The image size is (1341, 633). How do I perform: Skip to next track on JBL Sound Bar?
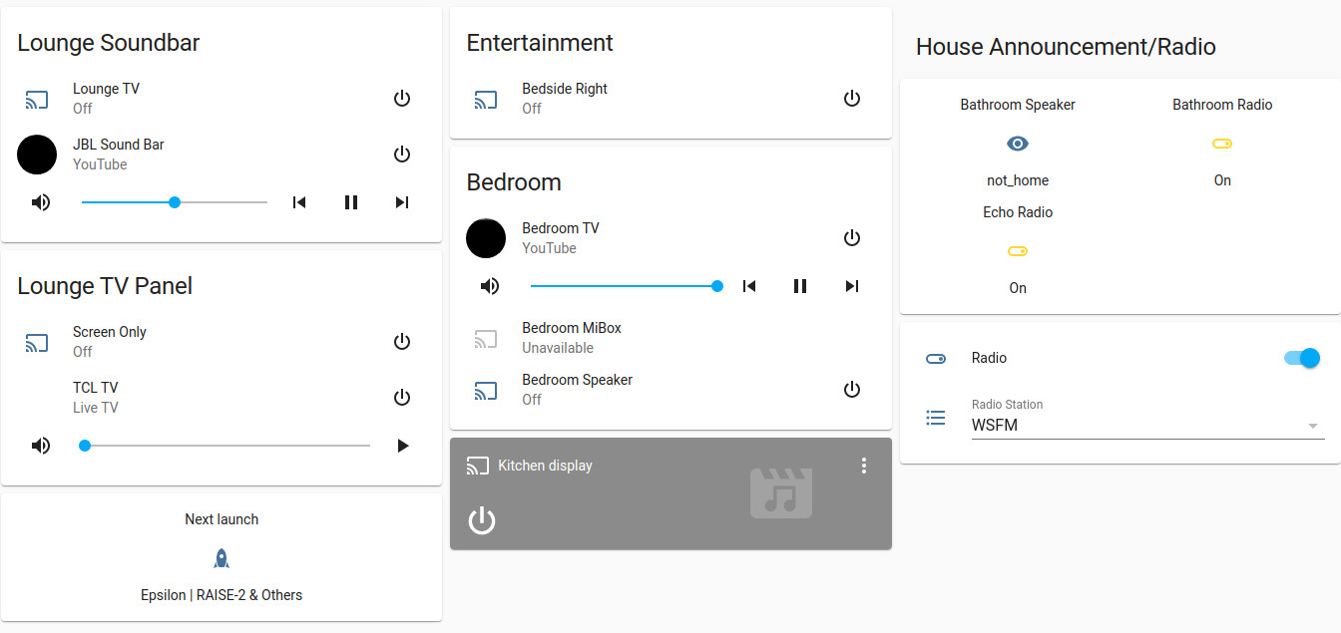pyautogui.click(x=402, y=202)
